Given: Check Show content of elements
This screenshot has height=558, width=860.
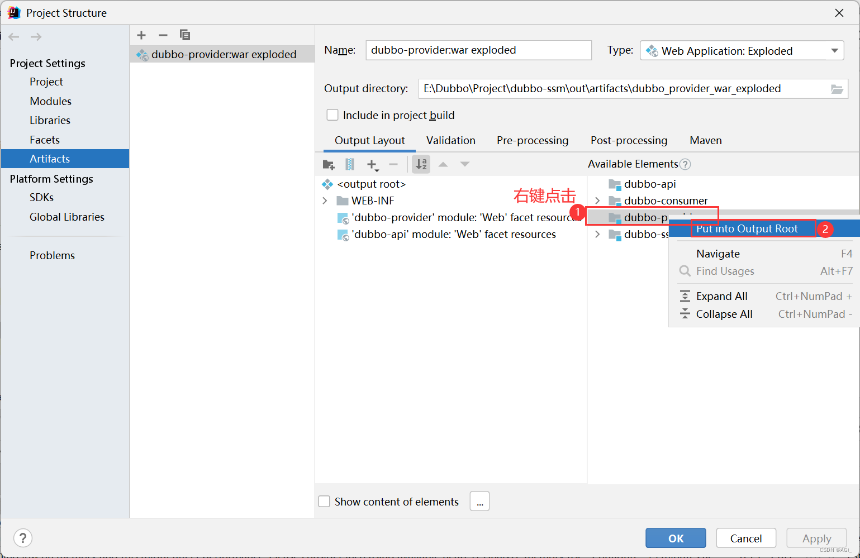Looking at the screenshot, I should click(325, 501).
